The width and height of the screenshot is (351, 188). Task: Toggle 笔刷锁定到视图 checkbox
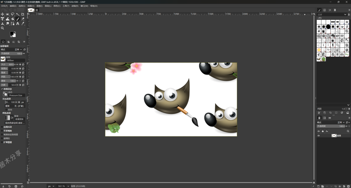click(x=2, y=134)
